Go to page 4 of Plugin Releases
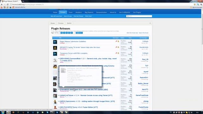Viewport: 203px width, 114px height. 67,33
